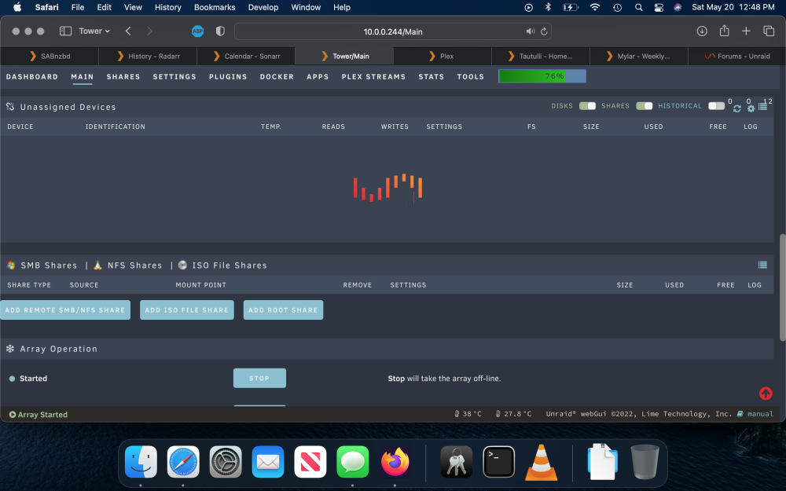Launch Firefox from the Dock
This screenshot has height=491, width=786.
click(395, 461)
